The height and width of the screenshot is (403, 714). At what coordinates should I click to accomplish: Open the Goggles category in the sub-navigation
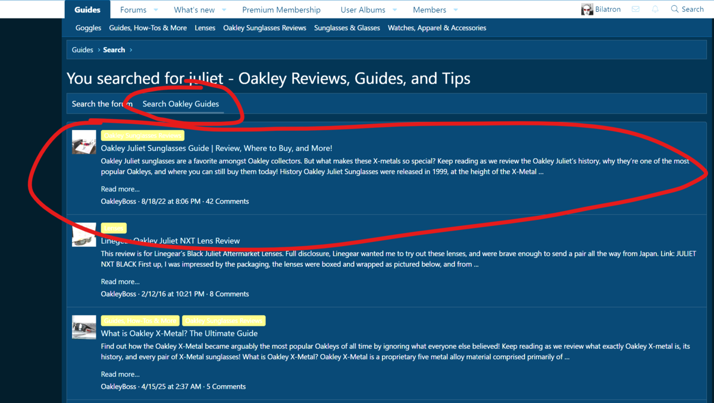coord(88,28)
